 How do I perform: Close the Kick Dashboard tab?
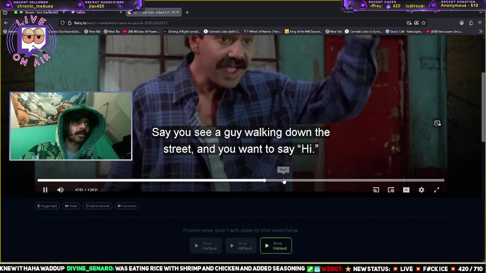[64, 13]
